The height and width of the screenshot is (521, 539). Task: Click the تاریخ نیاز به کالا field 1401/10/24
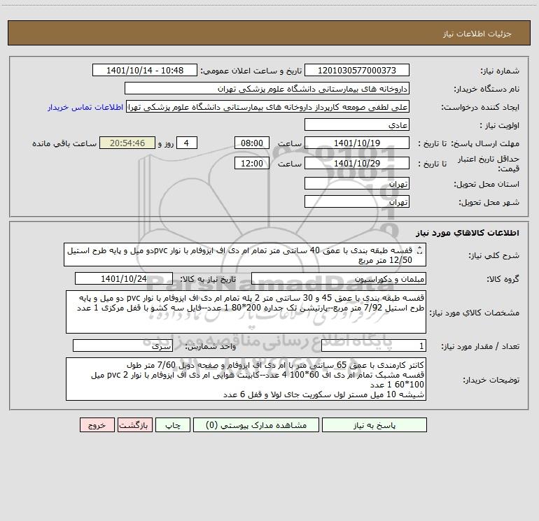[x=124, y=278]
